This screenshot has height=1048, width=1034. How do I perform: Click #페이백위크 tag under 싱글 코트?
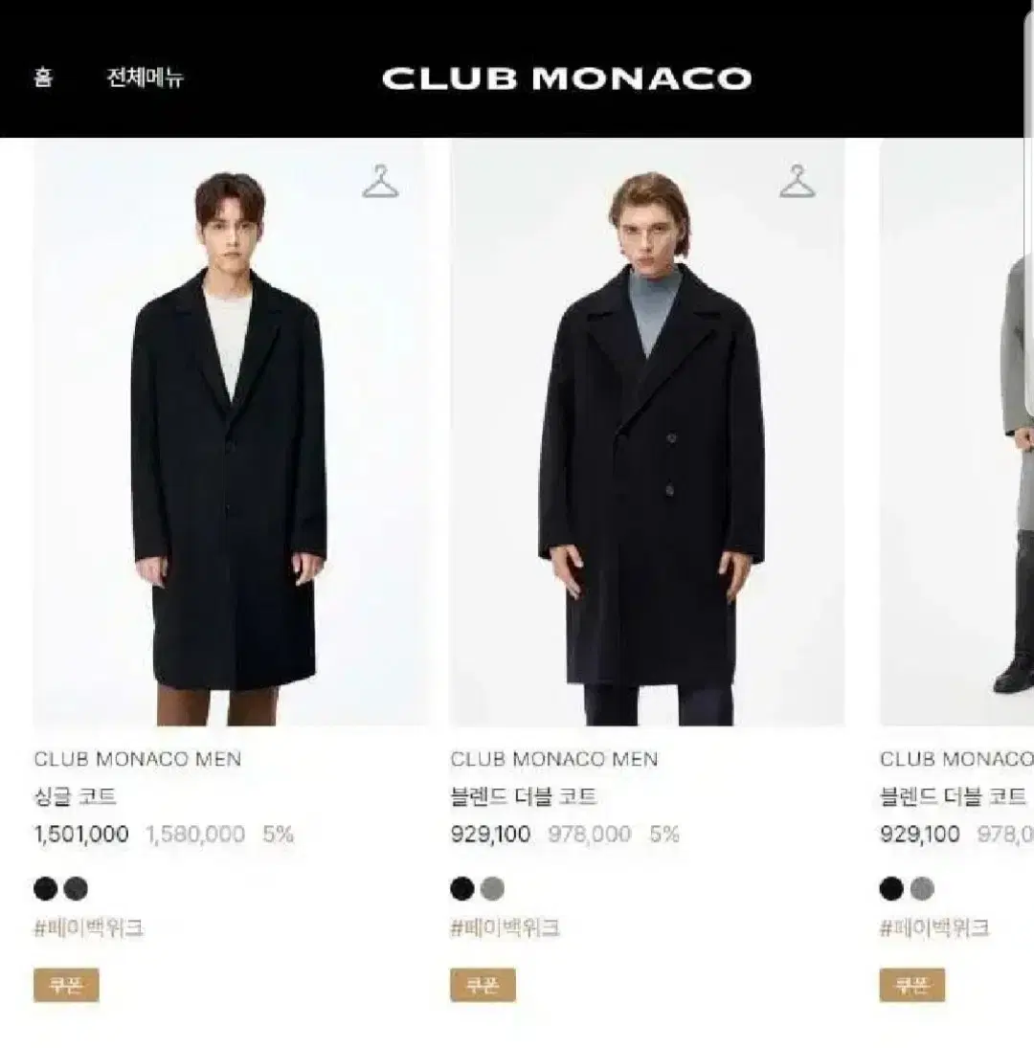coord(88,927)
